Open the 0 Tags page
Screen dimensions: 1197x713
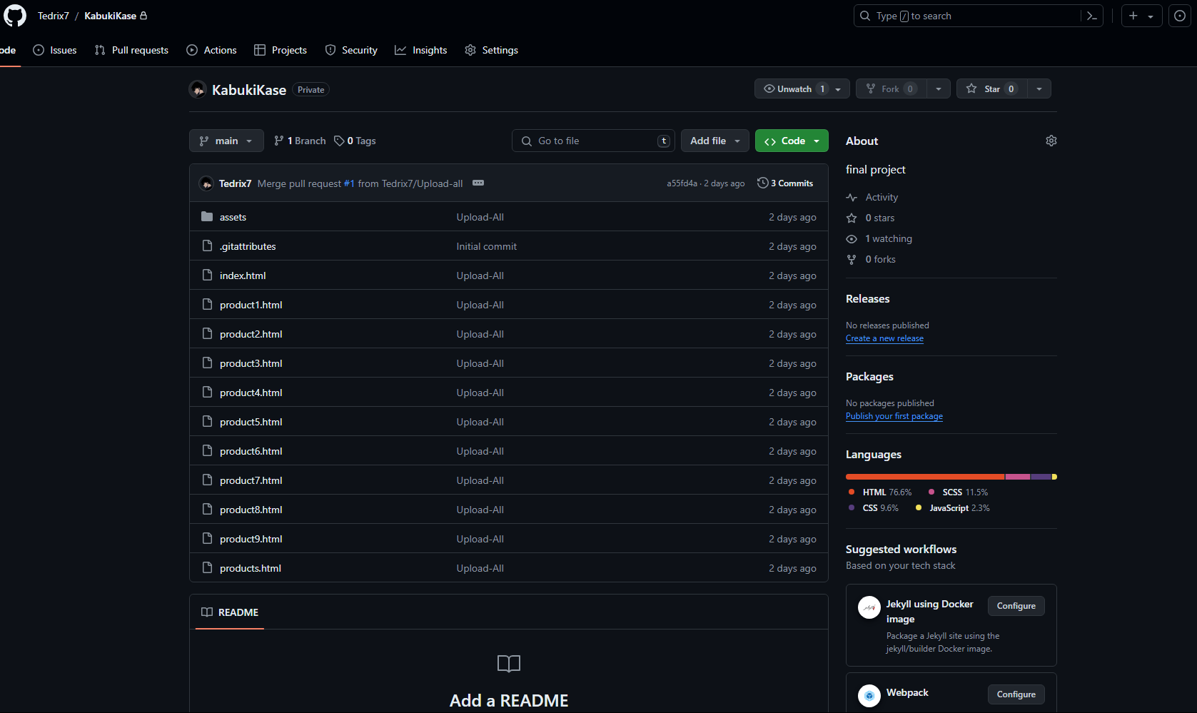pos(355,141)
